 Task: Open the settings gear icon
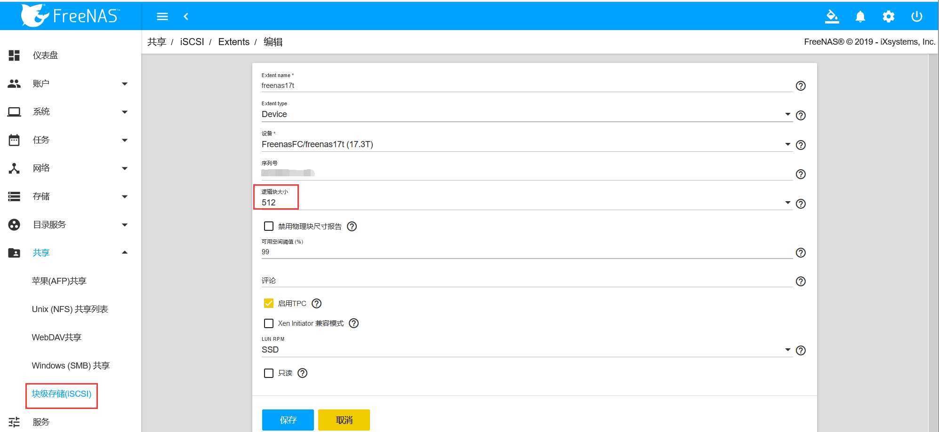888,16
